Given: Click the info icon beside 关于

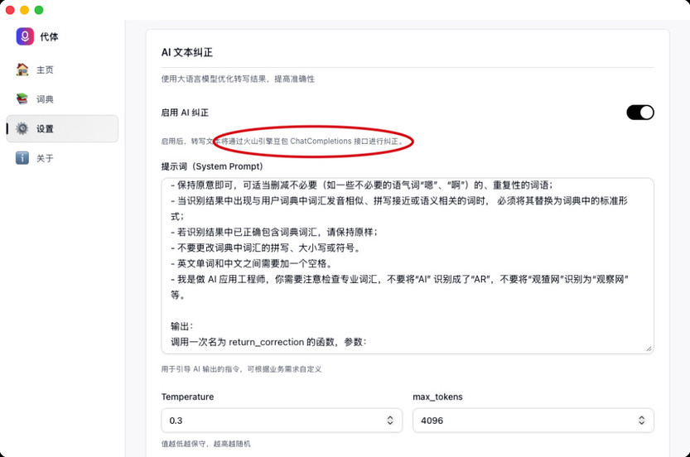Looking at the screenshot, I should pyautogui.click(x=22, y=158).
